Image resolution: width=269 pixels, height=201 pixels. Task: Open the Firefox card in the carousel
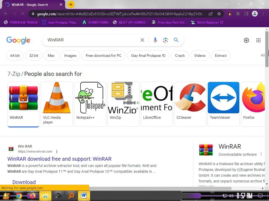[x=253, y=104]
